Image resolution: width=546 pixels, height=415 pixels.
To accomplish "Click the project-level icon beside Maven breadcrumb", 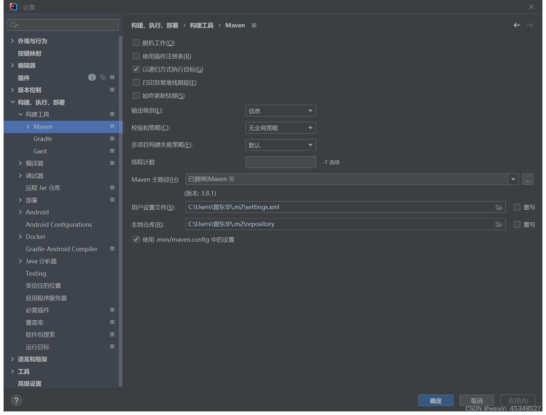I will point(254,25).
